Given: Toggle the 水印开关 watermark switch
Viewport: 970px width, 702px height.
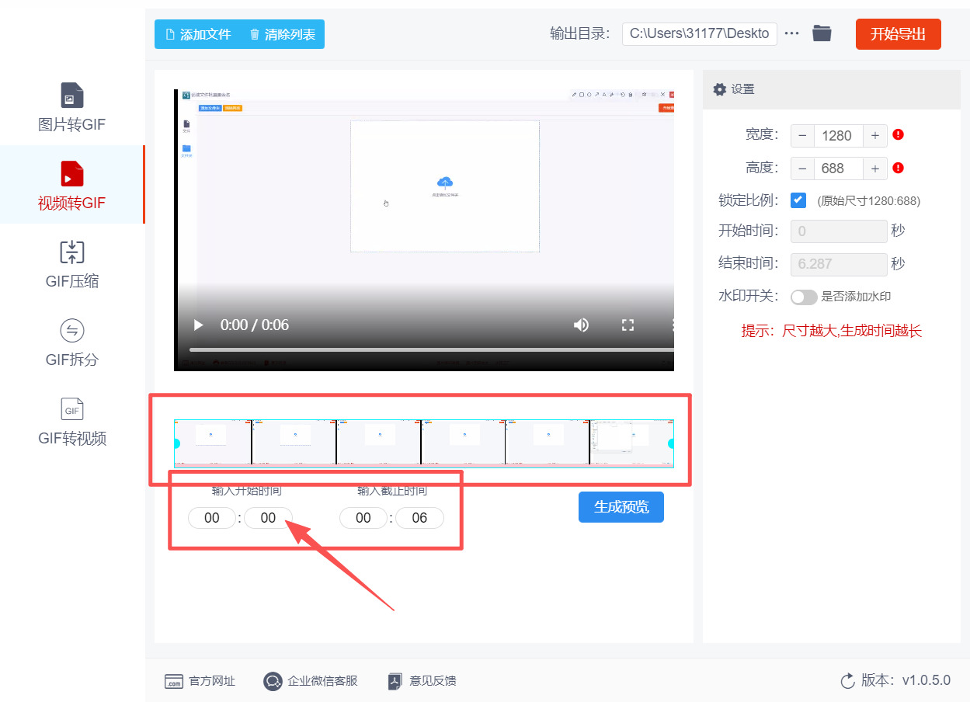Looking at the screenshot, I should (804, 297).
